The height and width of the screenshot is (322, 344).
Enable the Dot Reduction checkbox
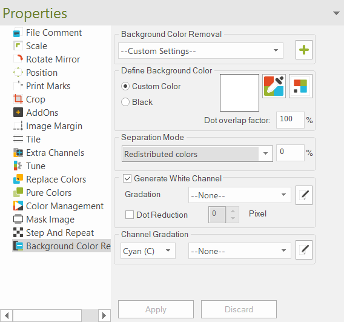pos(130,215)
